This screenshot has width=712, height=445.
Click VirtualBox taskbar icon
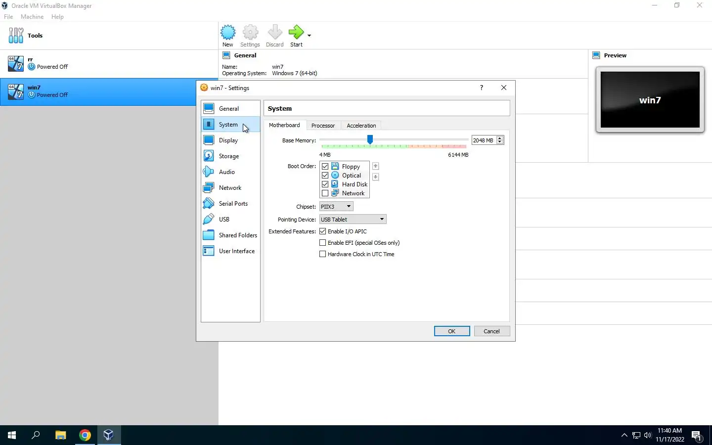pos(109,435)
